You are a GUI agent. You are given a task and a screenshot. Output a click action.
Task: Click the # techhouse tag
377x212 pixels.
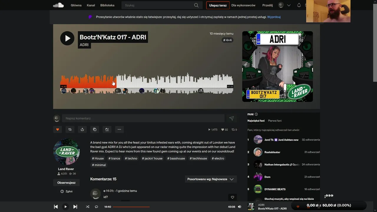tap(199, 158)
